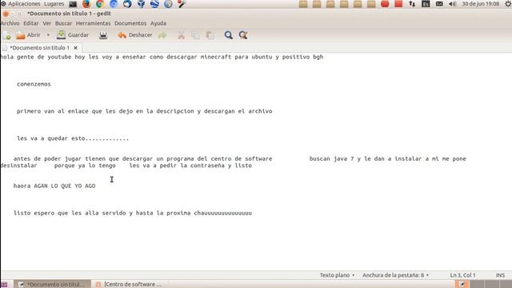
Task: Place cursor on the 'comenzemos' line
Action: [34, 84]
